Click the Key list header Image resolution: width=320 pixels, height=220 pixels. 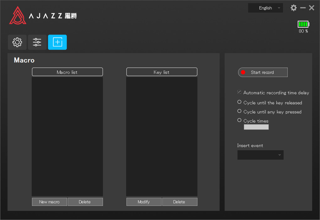(x=162, y=72)
